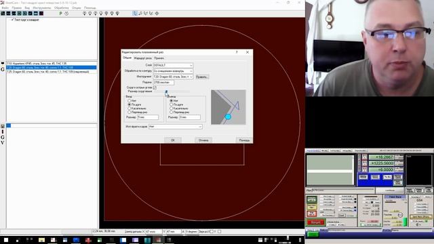Select the highlighted pointer tool in toolbar
Viewport: 434px width, 244px height.
(134, 14)
